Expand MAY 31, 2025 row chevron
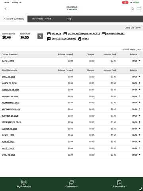The height and width of the screenshot is (191, 143). tap(139, 148)
